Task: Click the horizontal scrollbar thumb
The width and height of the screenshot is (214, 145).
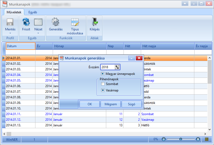Action: click(x=9, y=134)
